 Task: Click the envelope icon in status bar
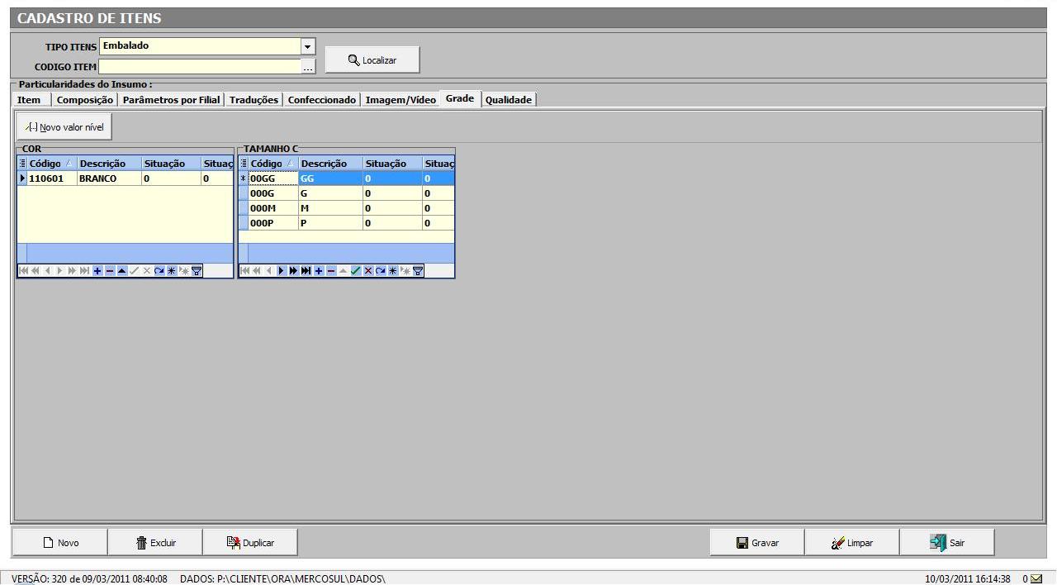click(x=1036, y=578)
